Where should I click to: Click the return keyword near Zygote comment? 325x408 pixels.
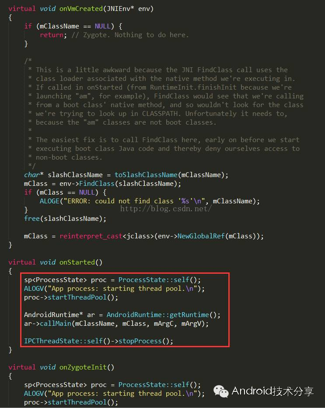(52, 35)
